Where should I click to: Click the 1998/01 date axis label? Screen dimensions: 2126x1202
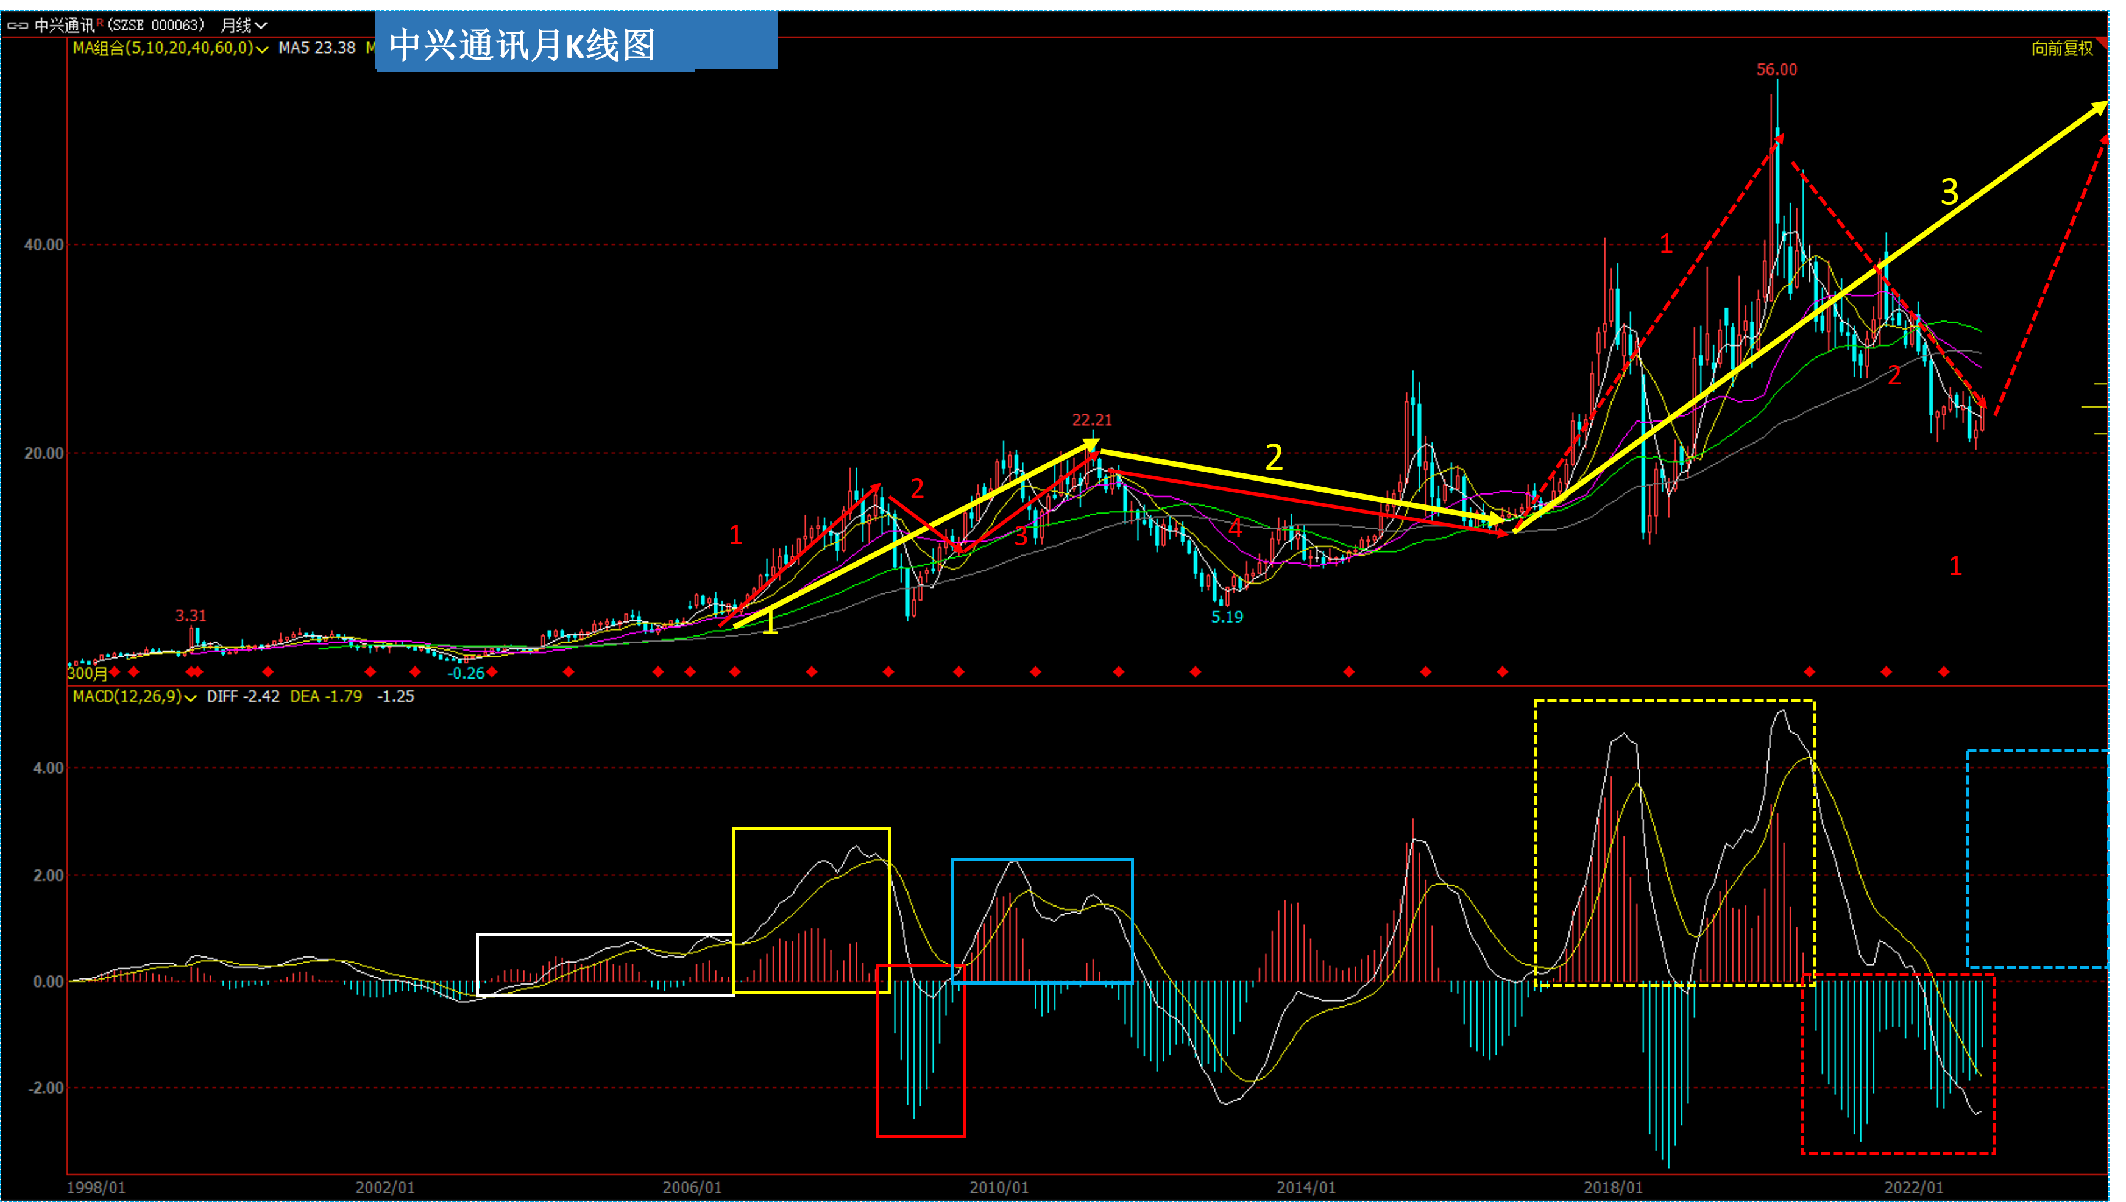(x=96, y=1188)
